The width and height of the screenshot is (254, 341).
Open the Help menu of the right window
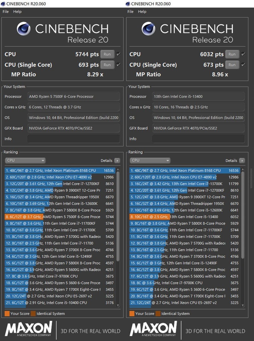pos(142,11)
